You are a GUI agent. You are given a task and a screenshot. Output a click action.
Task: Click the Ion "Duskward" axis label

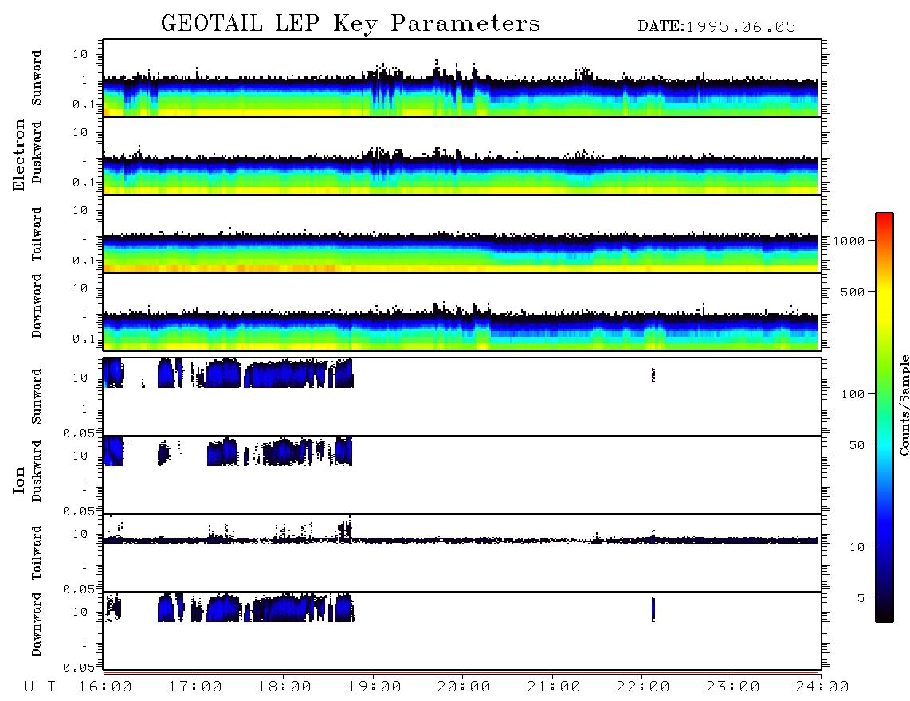(37, 471)
